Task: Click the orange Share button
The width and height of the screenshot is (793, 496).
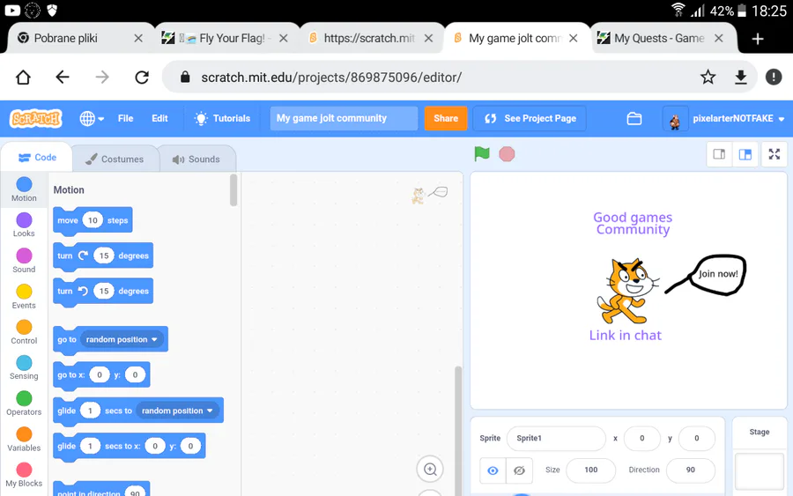Action: (x=446, y=118)
